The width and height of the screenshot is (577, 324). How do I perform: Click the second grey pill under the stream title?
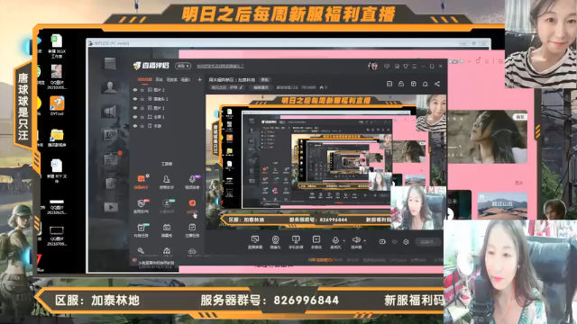coord(261,87)
